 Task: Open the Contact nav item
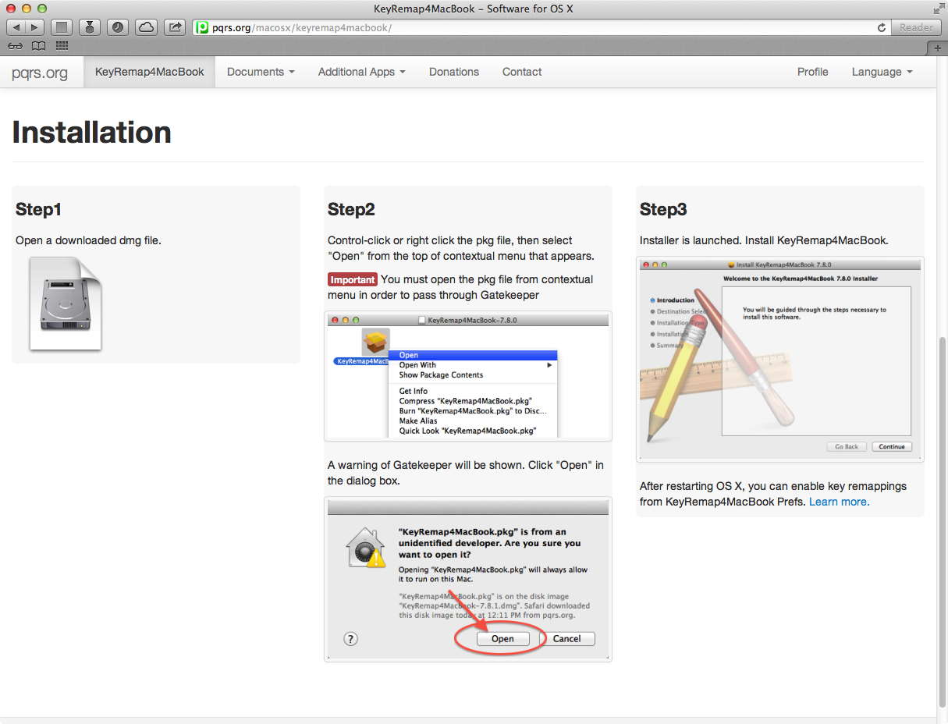tap(522, 72)
